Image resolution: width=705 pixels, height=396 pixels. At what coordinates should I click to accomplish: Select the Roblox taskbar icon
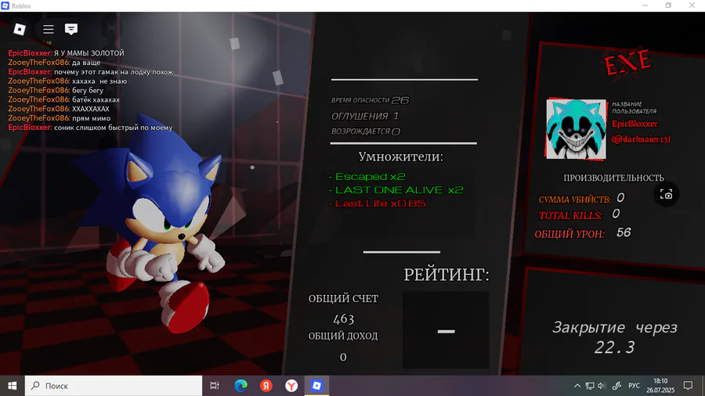tap(316, 386)
